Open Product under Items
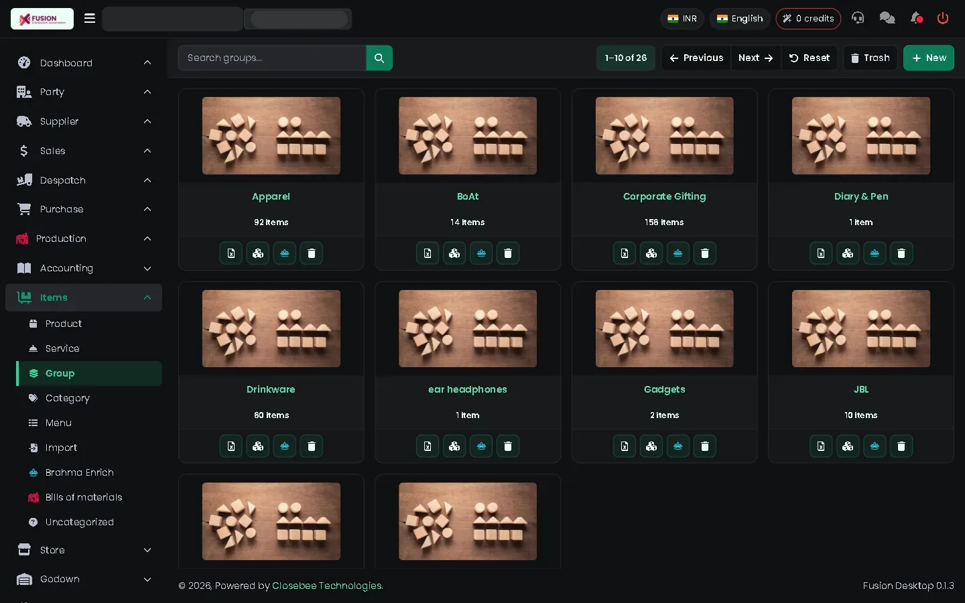965x603 pixels. [89, 324]
